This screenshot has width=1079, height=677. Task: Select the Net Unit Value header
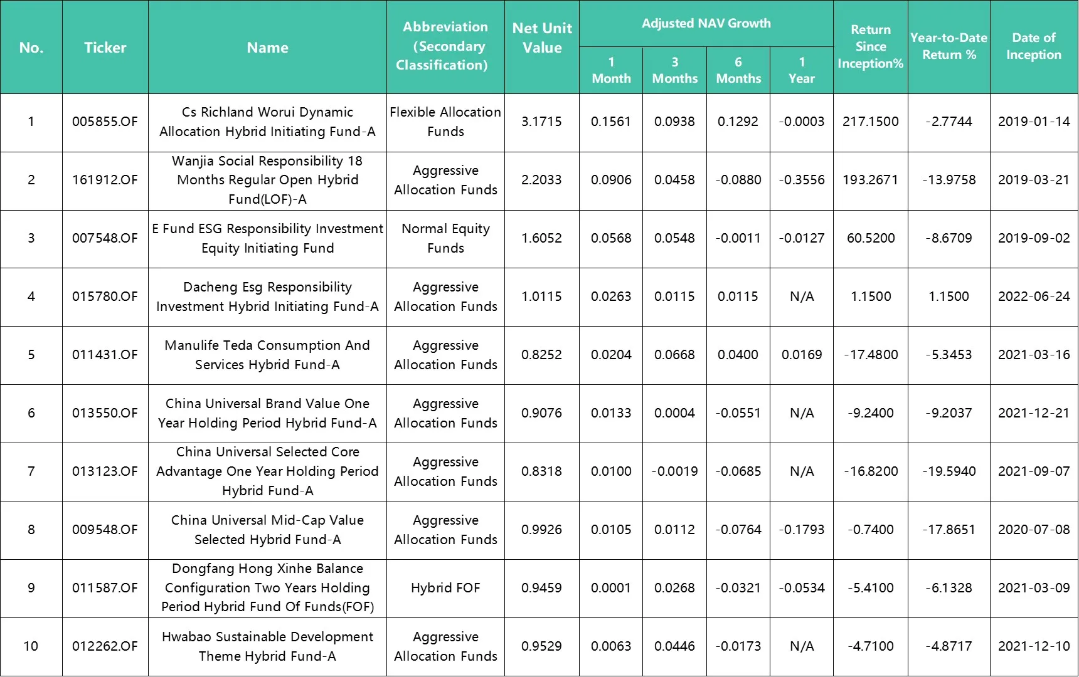[541, 38]
